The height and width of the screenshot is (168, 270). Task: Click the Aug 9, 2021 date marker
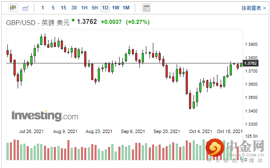(66, 131)
